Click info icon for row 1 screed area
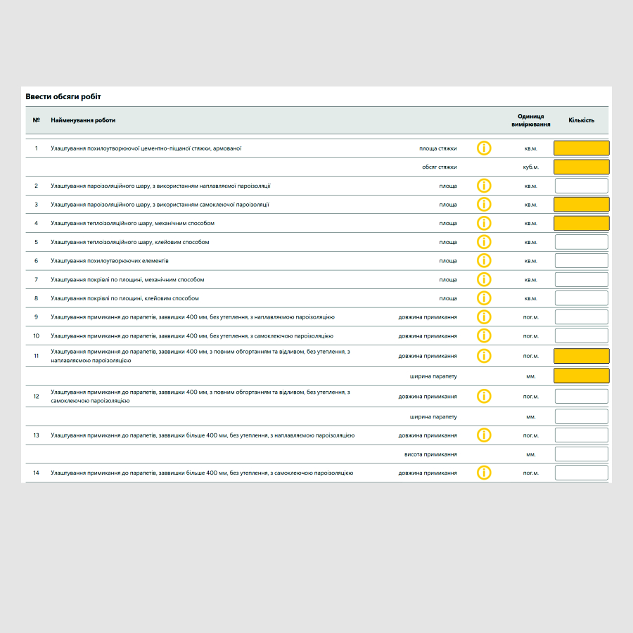This screenshot has width=633, height=633. (484, 148)
